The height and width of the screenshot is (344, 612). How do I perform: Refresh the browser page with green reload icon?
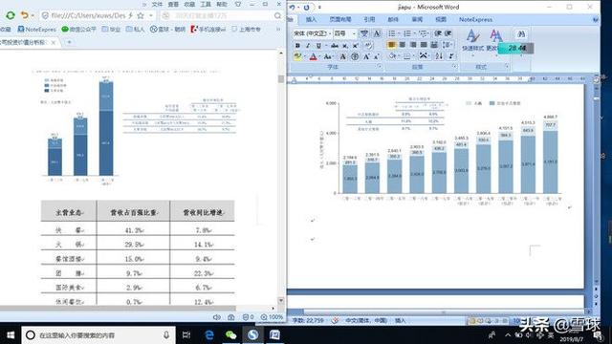click(11, 15)
